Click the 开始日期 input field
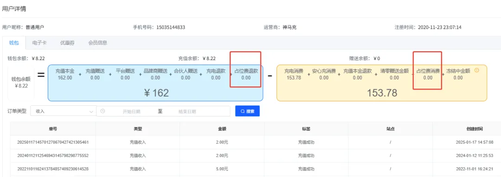The width and height of the screenshot is (501, 177). point(131,111)
